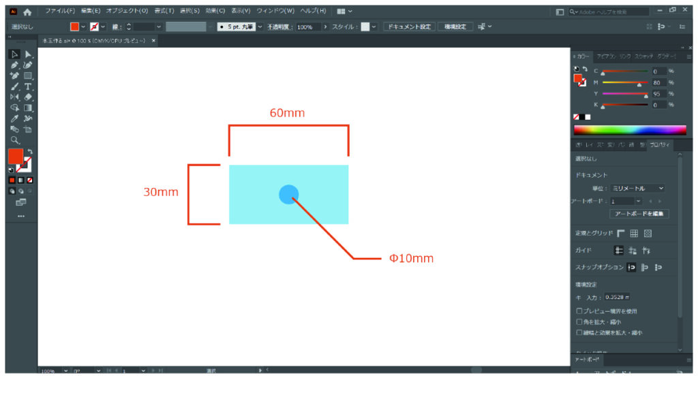The width and height of the screenshot is (698, 397).
Task: Select the Zoom magnifier tool
Action: [14, 140]
